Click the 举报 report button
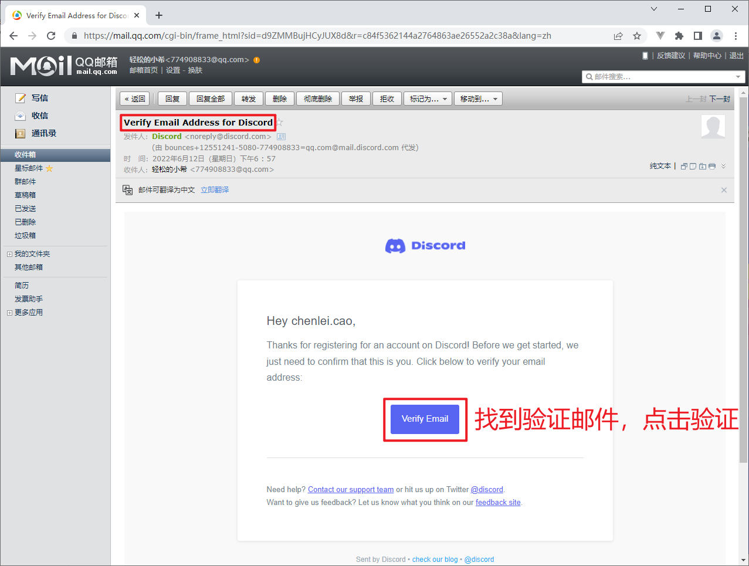Viewport: 749px width, 566px height. (x=356, y=99)
